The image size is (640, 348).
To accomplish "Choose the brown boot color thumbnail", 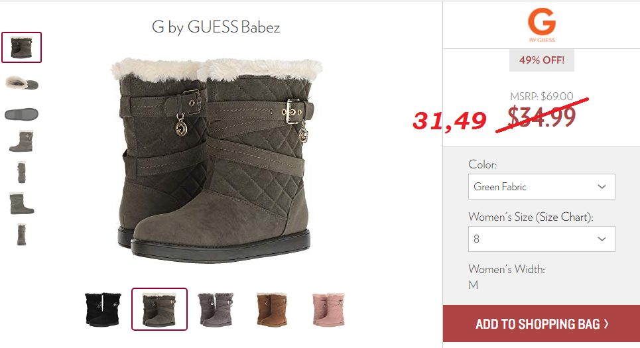I will click(272, 310).
